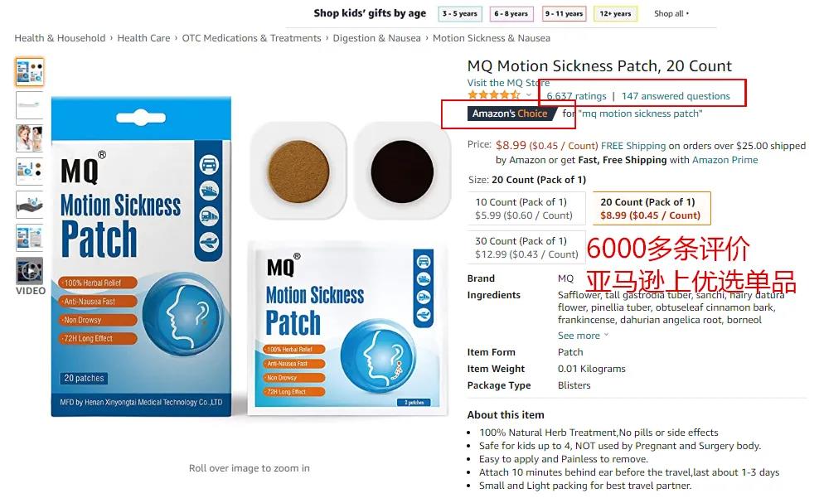The height and width of the screenshot is (503, 819).
Task: Choose the 20 Count (Pack of 1) size
Action: 651,208
